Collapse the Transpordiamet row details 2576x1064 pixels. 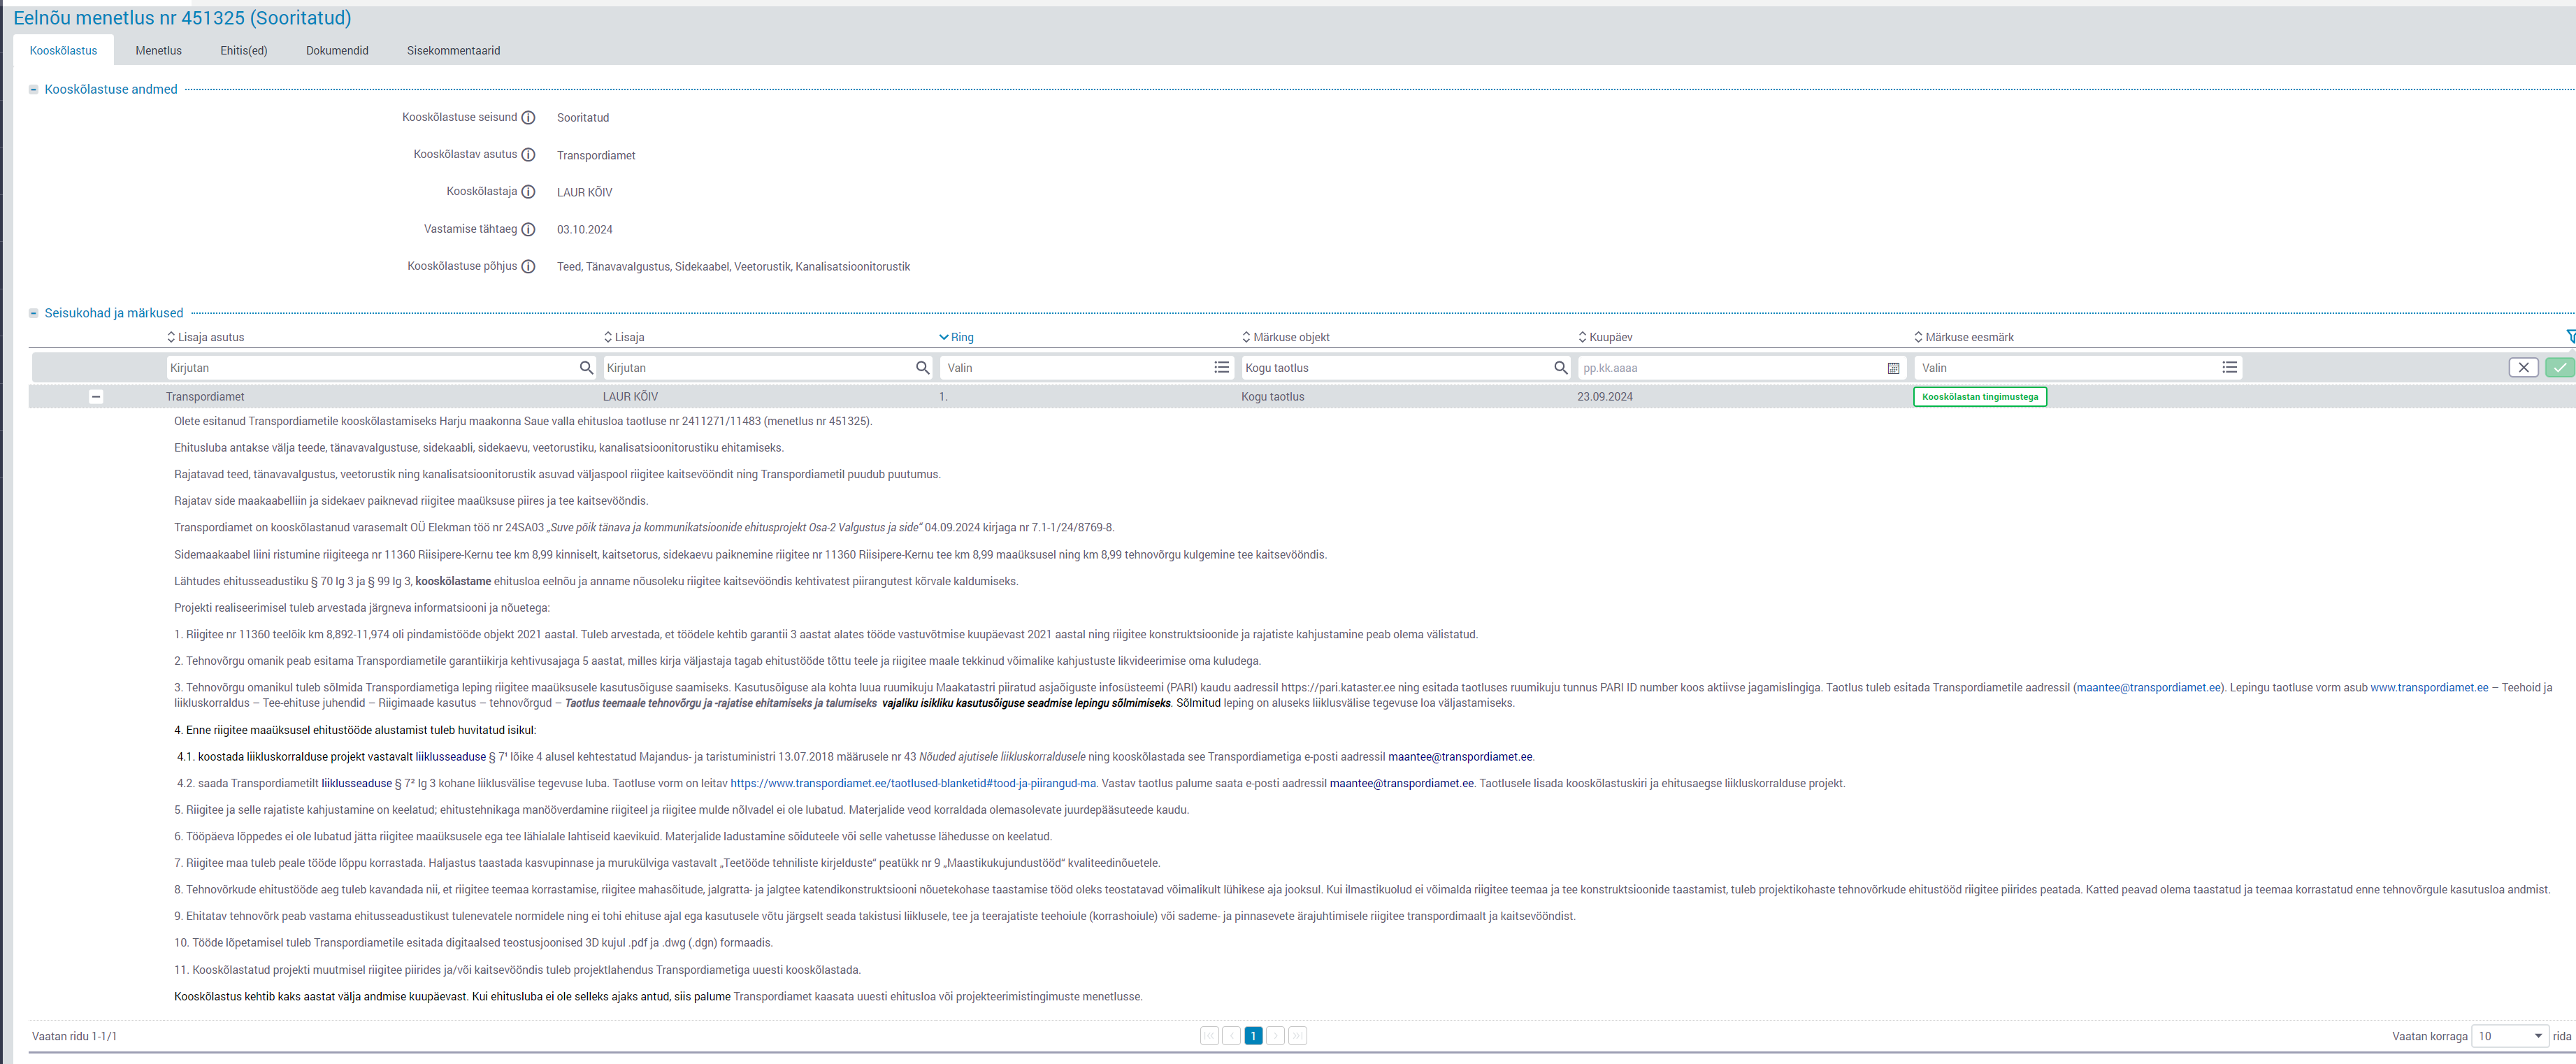96,397
